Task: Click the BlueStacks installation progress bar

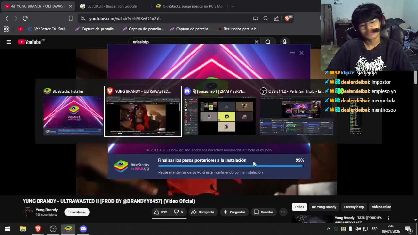Action: click(231, 166)
